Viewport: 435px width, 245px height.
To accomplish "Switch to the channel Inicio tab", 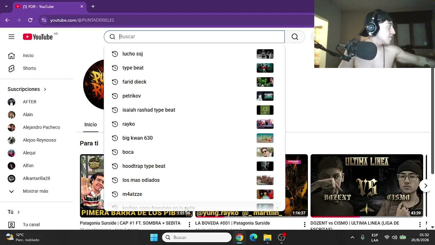I will tap(90, 125).
